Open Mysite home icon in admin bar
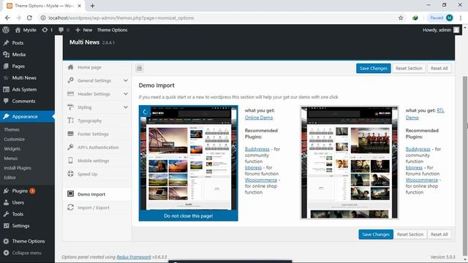 point(18,30)
